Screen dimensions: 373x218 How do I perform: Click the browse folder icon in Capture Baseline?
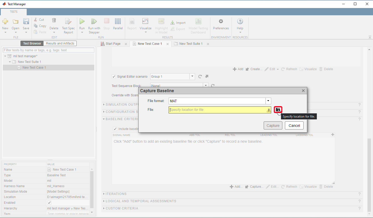click(278, 110)
